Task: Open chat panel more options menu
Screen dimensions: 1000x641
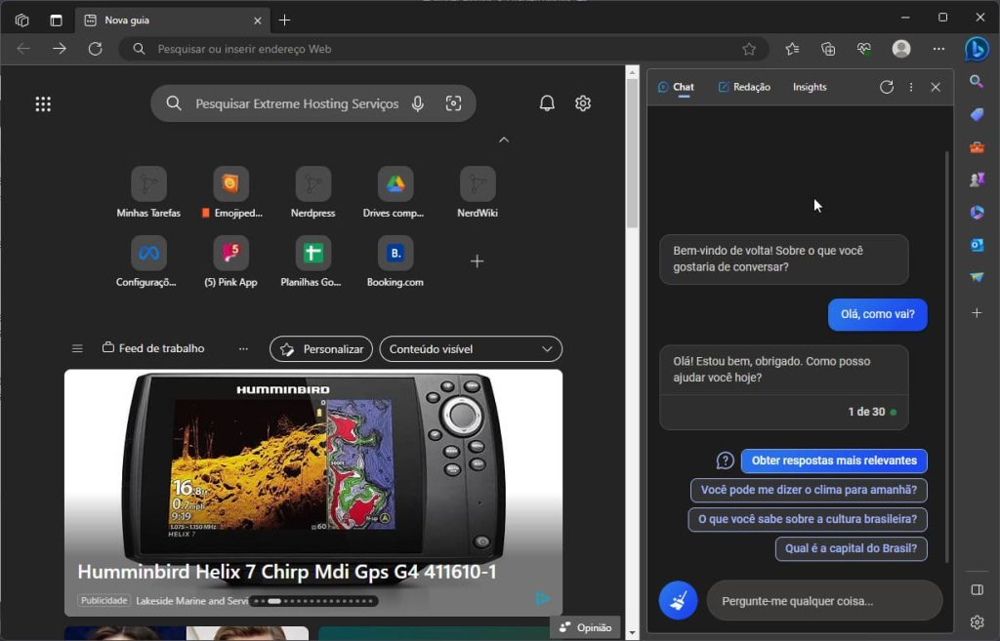Action: click(x=911, y=87)
